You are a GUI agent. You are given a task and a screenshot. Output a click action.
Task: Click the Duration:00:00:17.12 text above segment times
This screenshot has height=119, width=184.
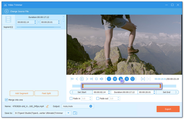(39, 17)
